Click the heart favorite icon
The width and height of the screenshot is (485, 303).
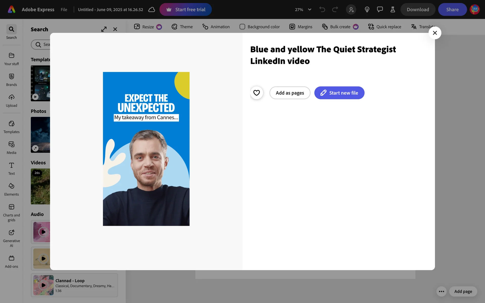coord(256,93)
